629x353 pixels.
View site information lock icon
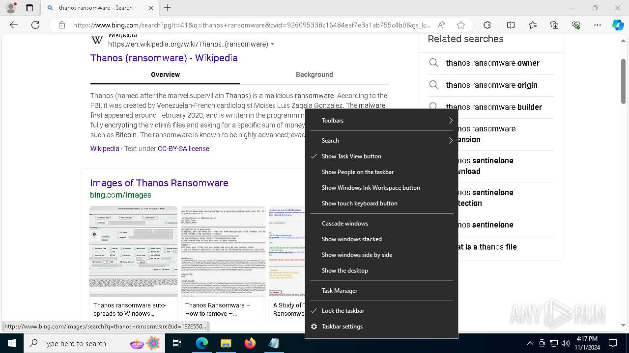tap(61, 25)
